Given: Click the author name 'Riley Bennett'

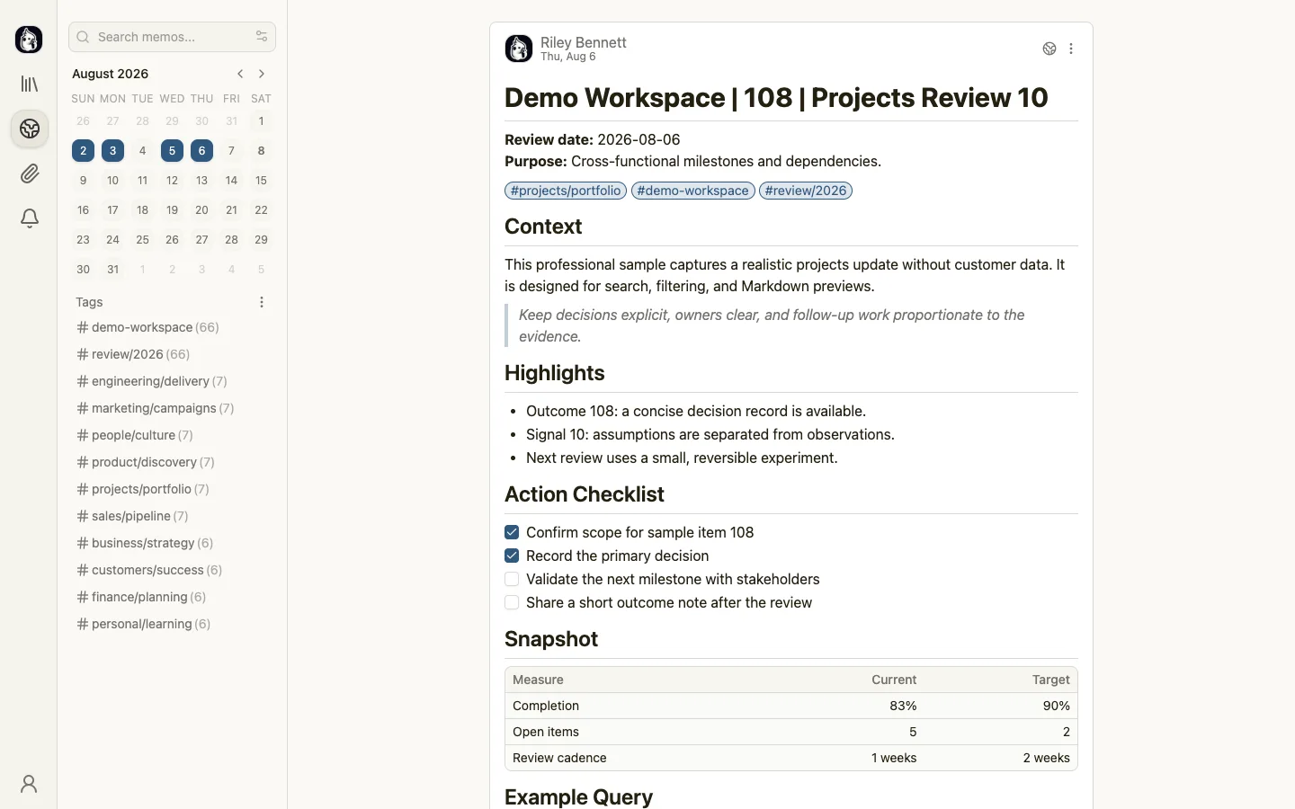Looking at the screenshot, I should [584, 42].
